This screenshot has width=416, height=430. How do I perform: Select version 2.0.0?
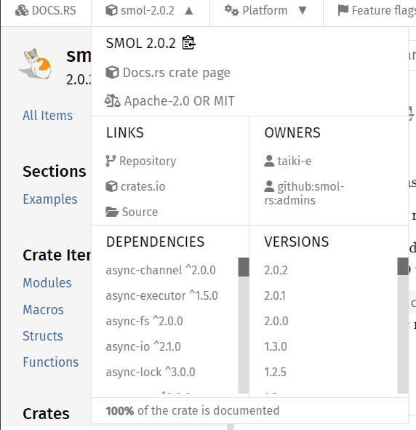click(276, 321)
